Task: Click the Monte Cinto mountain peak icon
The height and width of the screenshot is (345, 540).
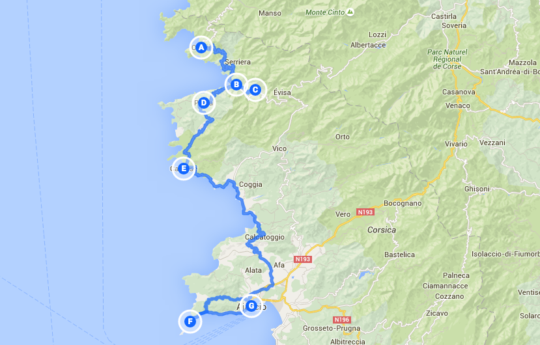Action: (x=350, y=12)
